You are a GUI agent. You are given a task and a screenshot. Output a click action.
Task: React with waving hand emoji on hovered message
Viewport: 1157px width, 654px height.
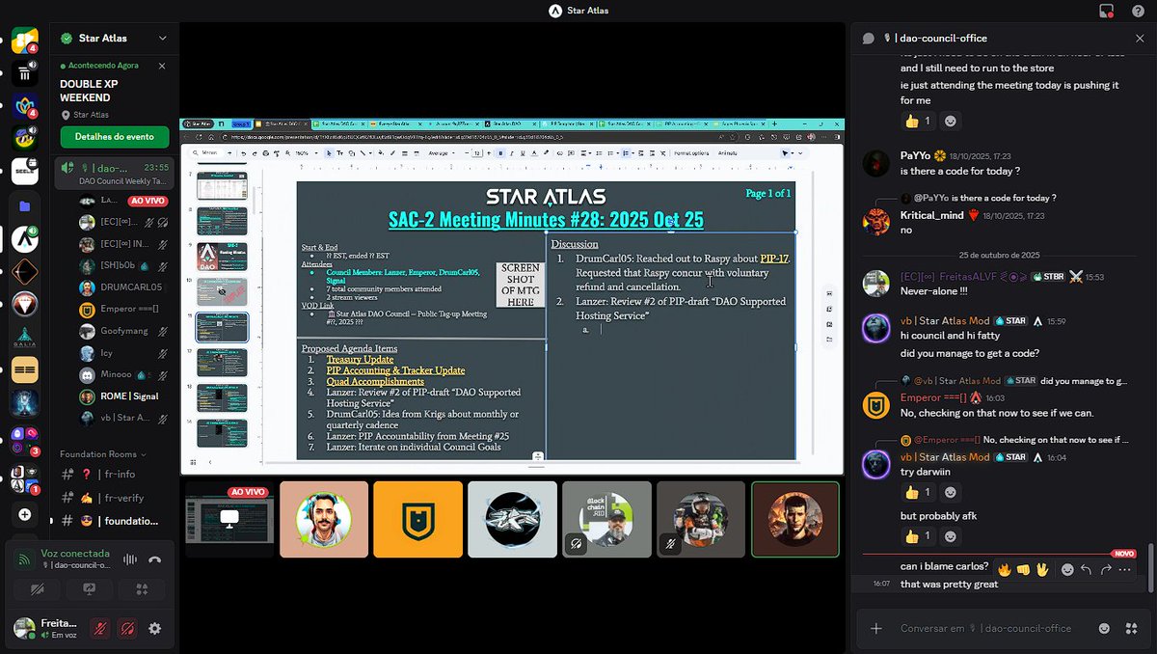click(x=1042, y=569)
